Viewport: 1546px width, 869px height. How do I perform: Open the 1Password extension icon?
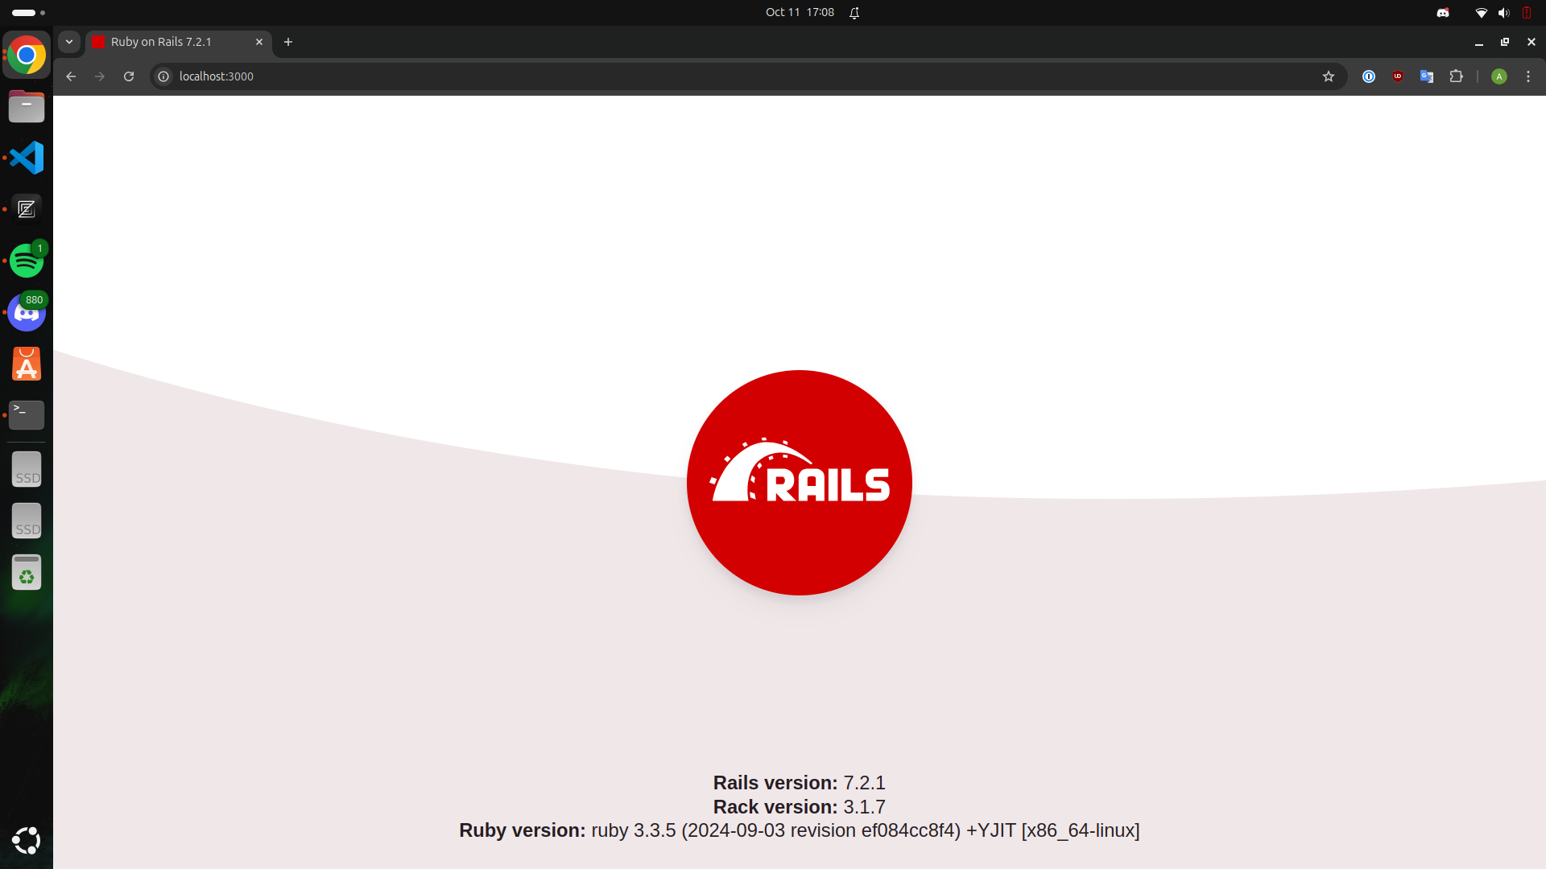coord(1369,76)
